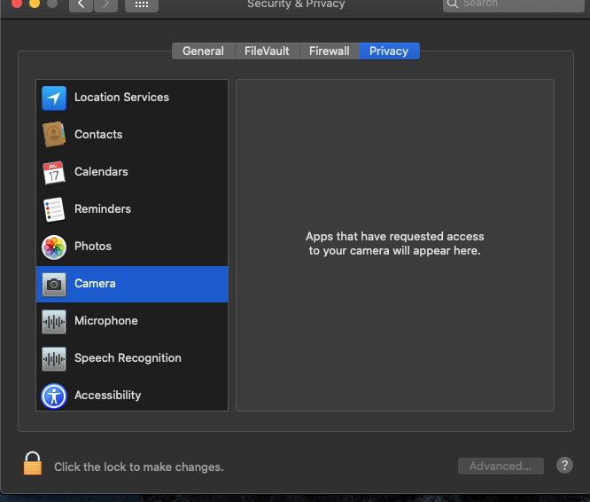590x502 pixels.
Task: Click the red close window button
Action: point(17,4)
